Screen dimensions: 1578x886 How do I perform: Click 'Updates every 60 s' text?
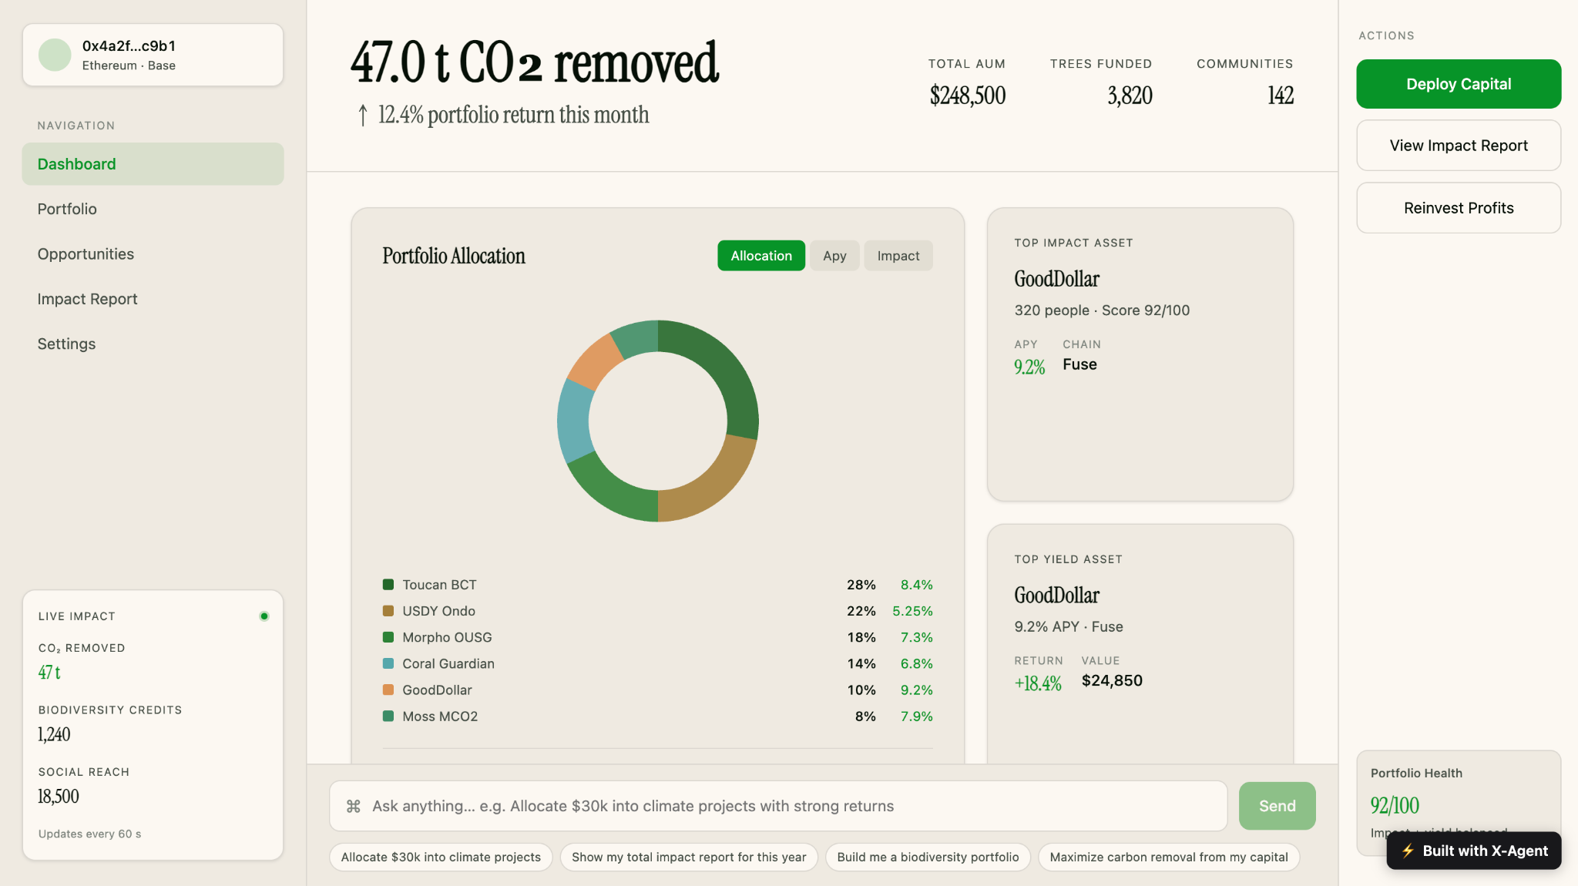coord(89,834)
